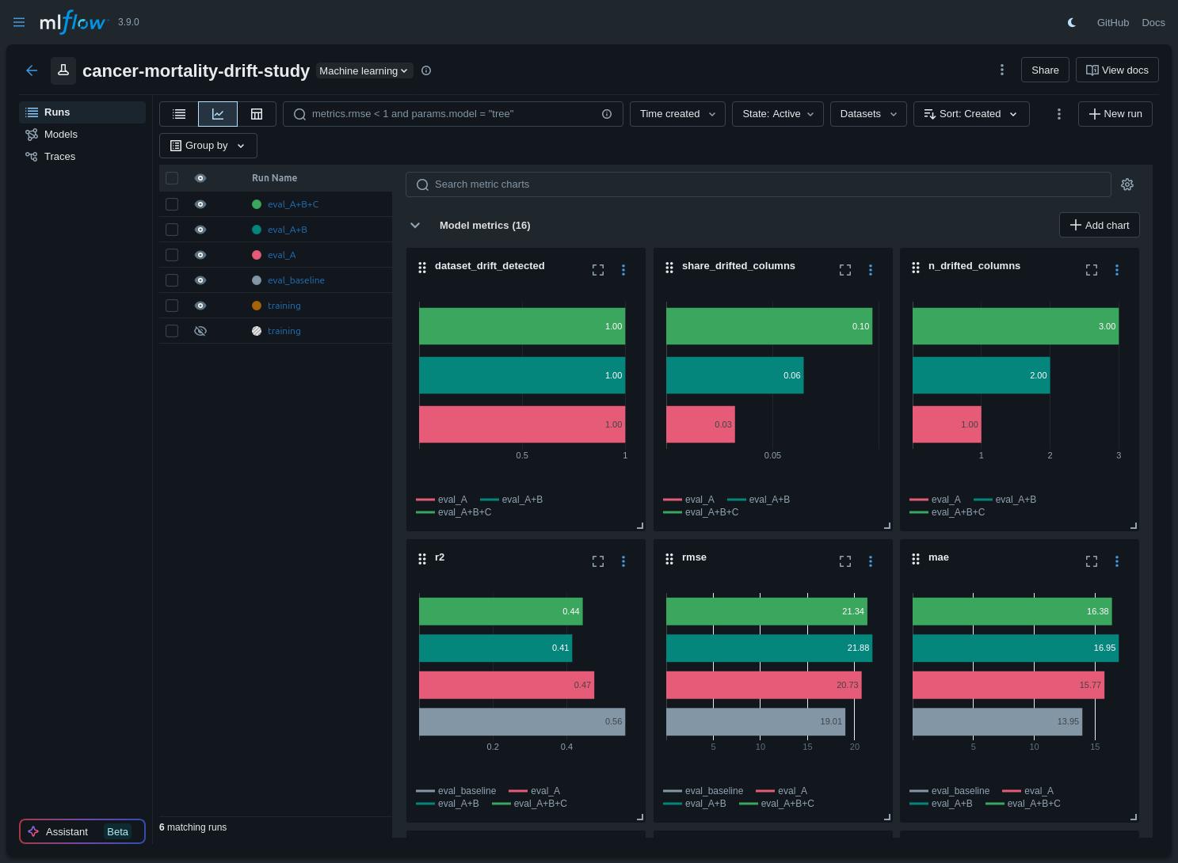Open the GitHub link
This screenshot has height=863, width=1178.
click(1113, 22)
